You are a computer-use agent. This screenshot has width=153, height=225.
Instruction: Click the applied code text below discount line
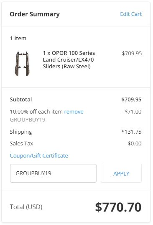(28, 119)
